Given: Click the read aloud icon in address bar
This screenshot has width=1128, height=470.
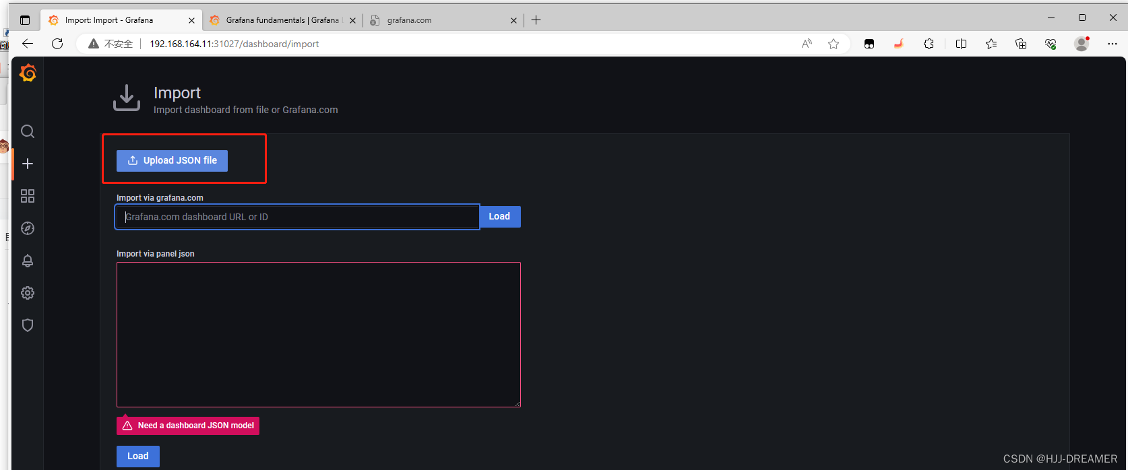Looking at the screenshot, I should (807, 44).
